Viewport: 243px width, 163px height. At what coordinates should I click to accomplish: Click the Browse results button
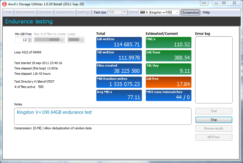(x=214, y=128)
